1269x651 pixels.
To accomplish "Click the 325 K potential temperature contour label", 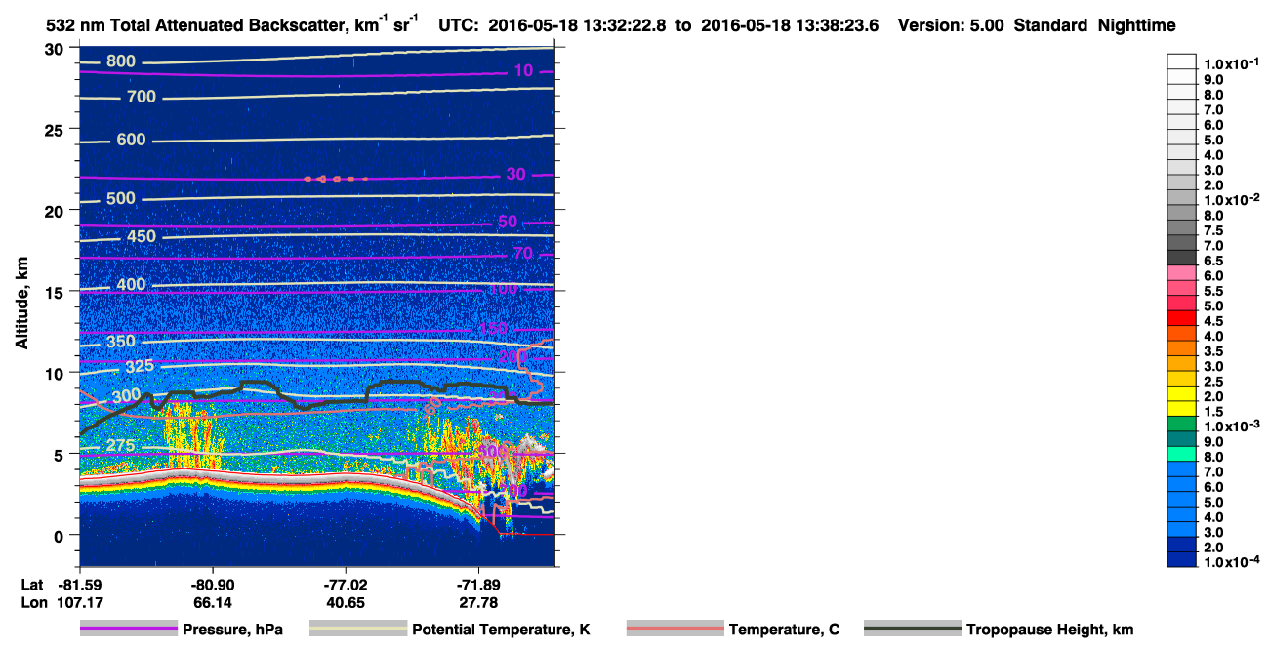I will pos(142,367).
